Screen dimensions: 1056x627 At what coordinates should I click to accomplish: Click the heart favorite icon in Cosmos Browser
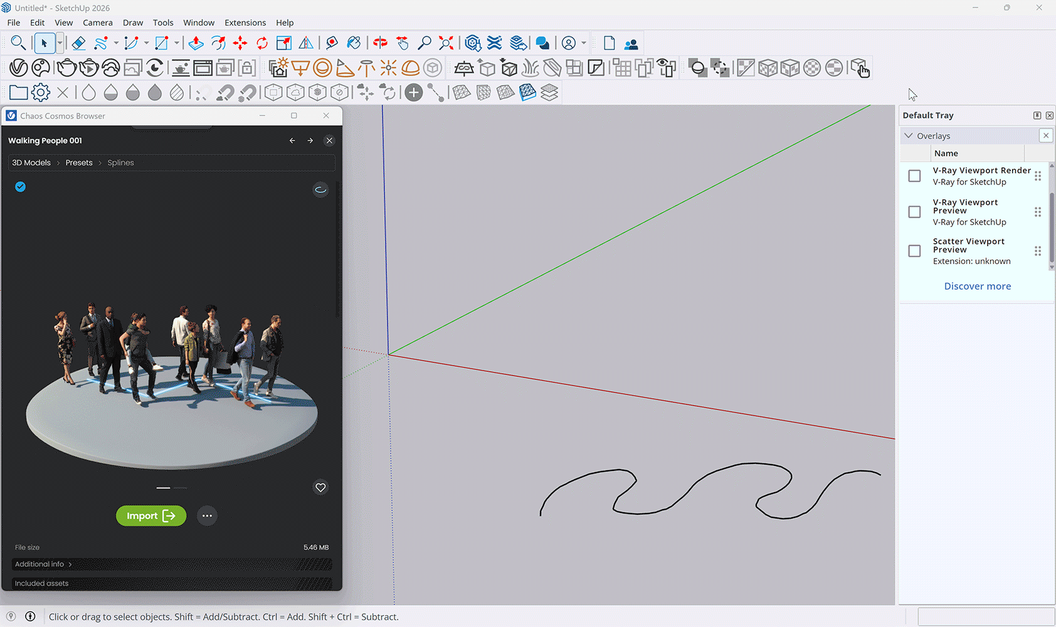[320, 487]
